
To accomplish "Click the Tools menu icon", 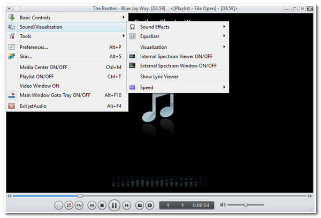I will [x=12, y=36].
